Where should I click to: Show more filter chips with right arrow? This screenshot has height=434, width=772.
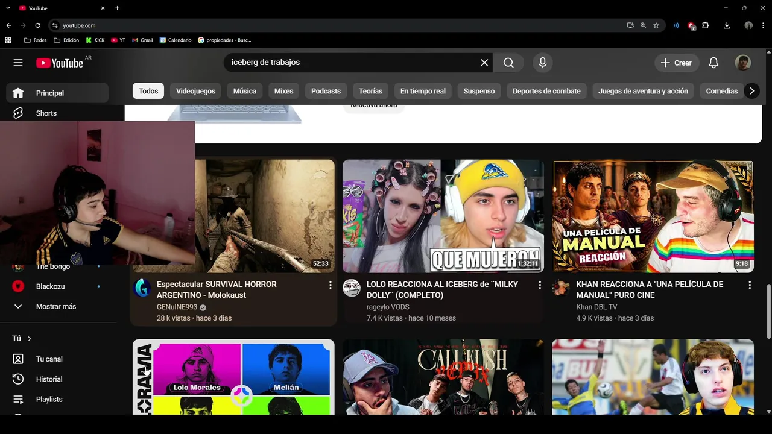(751, 91)
